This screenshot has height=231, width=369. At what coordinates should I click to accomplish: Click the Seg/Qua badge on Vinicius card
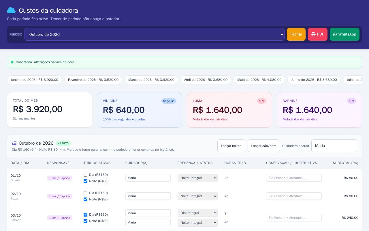[x=169, y=101]
